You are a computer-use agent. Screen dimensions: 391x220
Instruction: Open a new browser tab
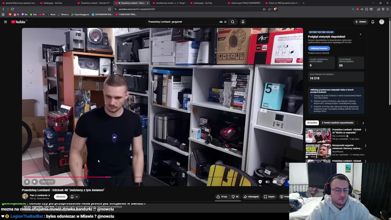303,3
